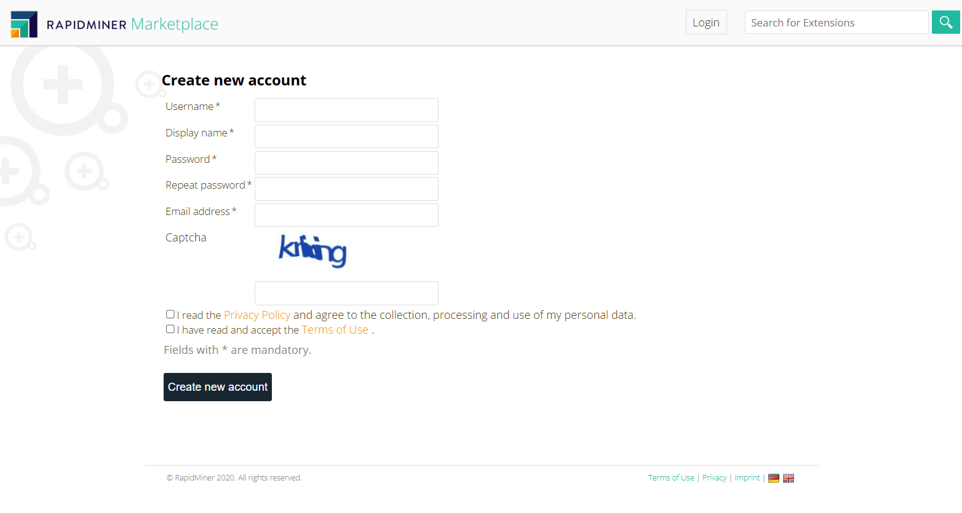Check the Terms of Use acceptance checkbox

170,329
